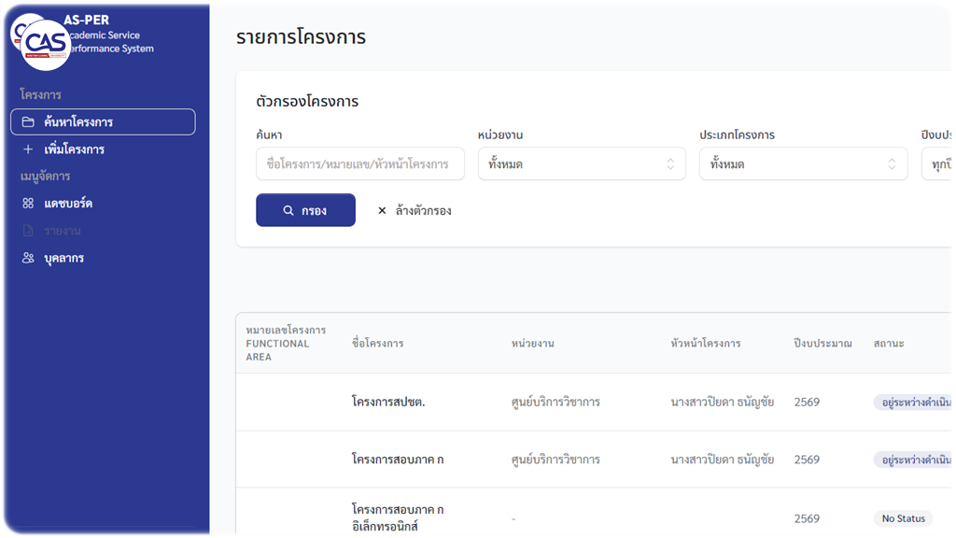Click ล้างตัวกรอง to clear filters
The width and height of the screenshot is (956, 538).
(423, 211)
